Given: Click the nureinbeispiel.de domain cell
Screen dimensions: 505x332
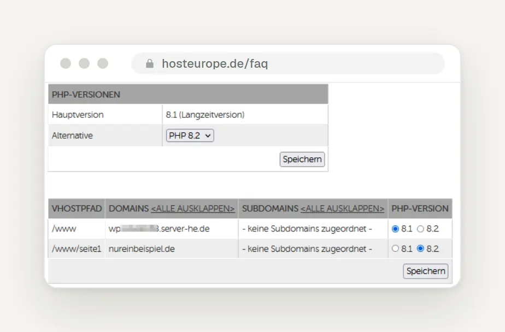Looking at the screenshot, I should tap(172, 248).
